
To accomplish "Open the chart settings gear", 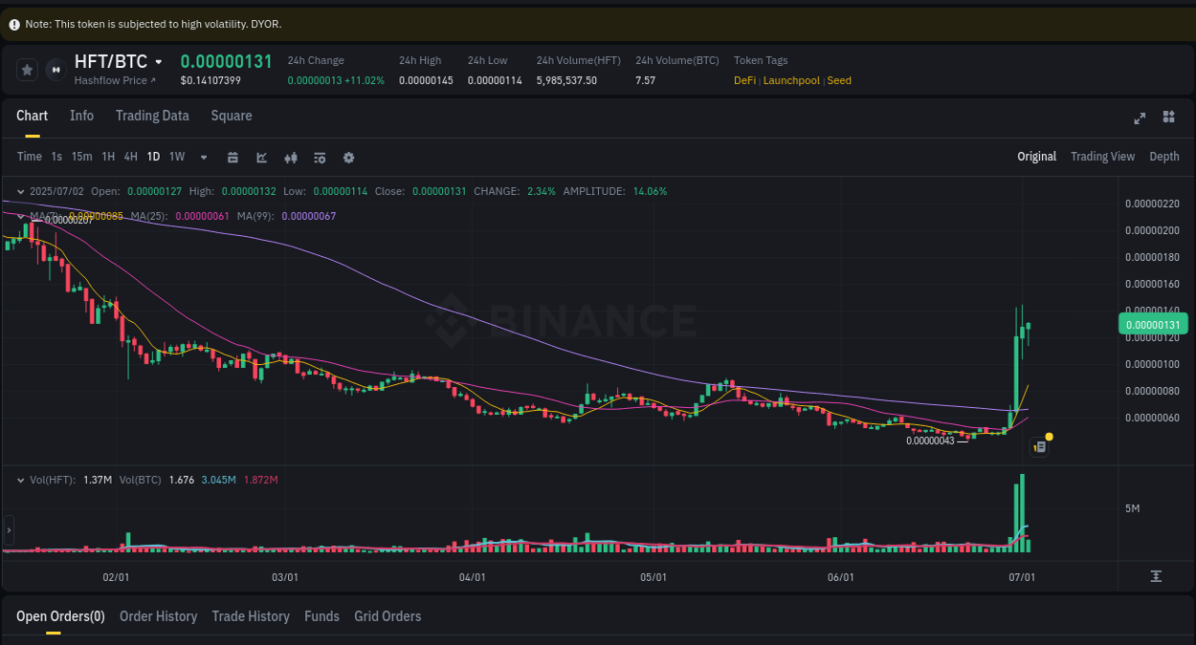I will [x=348, y=157].
